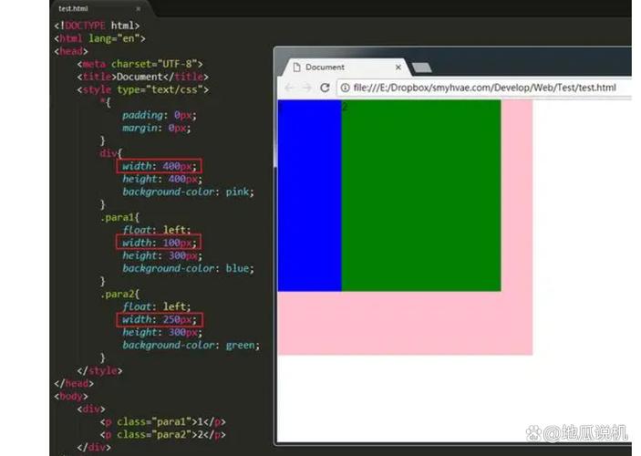The image size is (641, 456).
Task: Place cursor on the DOCTYPE html line
Action: click(x=97, y=26)
